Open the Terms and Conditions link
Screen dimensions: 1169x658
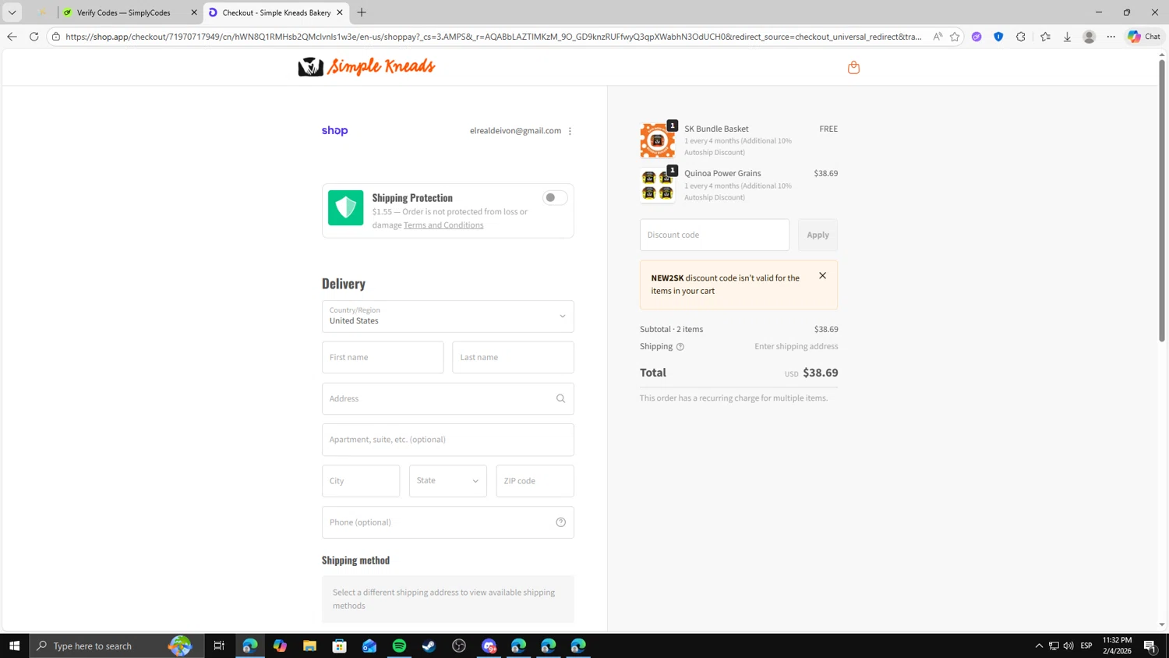click(443, 225)
